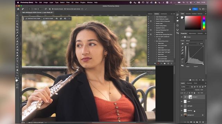The height and width of the screenshot is (124, 222).
Task: Add a layer mask from Layers panel bottom
Action: (x=191, y=122)
